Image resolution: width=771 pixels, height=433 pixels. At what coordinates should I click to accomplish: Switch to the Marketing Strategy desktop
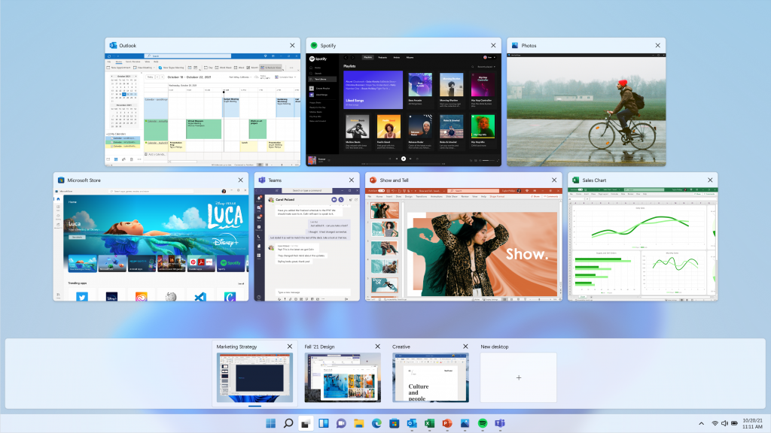click(x=254, y=377)
